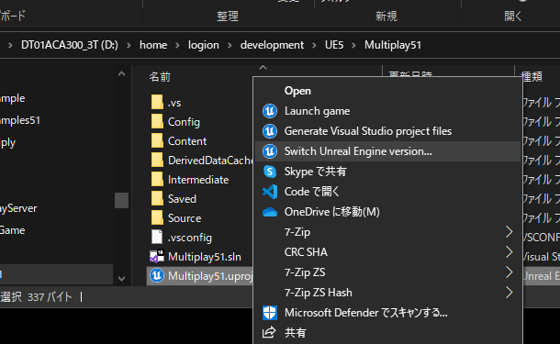560x344 pixels.
Task: Choose Switch Unreal Engine version...
Action: click(x=387, y=151)
